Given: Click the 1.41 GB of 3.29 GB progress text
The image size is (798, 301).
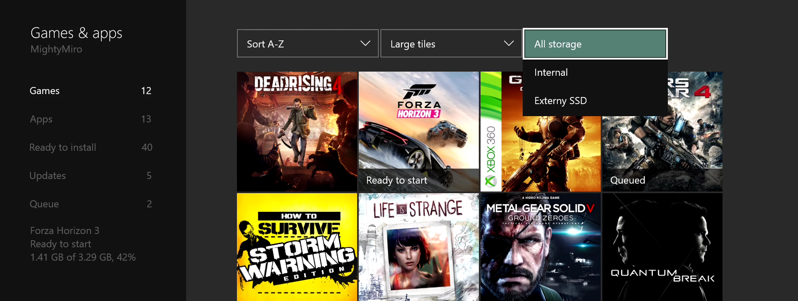Looking at the screenshot, I should [83, 257].
